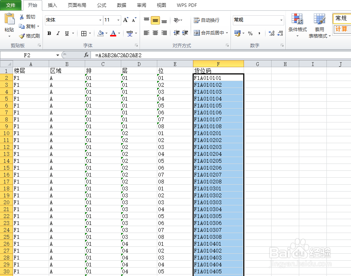This screenshot has height=276, width=351.
Task: Apply the Calculation (计算) cell style
Action: 342,29
